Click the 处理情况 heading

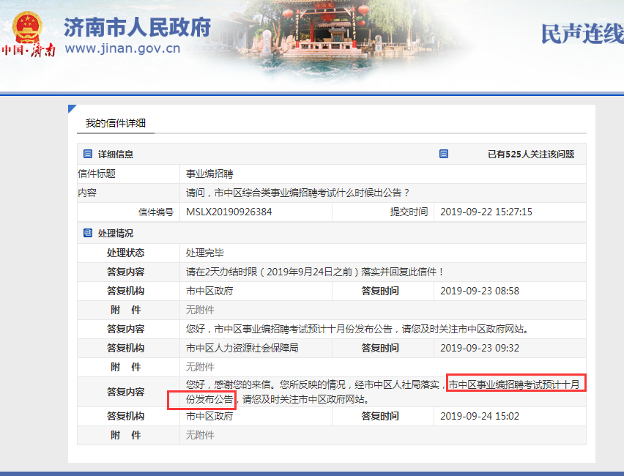pyautogui.click(x=116, y=234)
